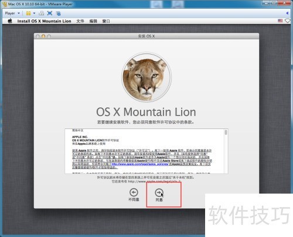Open the 窗口 menu
The height and width of the screenshot is (237, 293).
pos(106,21)
